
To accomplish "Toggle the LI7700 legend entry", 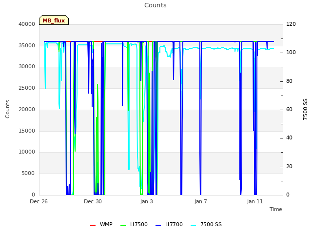I will pos(169,224).
